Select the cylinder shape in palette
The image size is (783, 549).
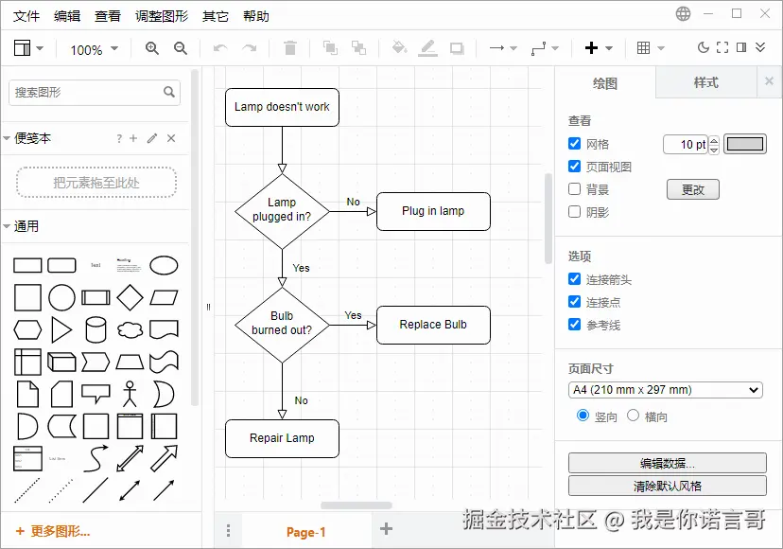pos(96,329)
